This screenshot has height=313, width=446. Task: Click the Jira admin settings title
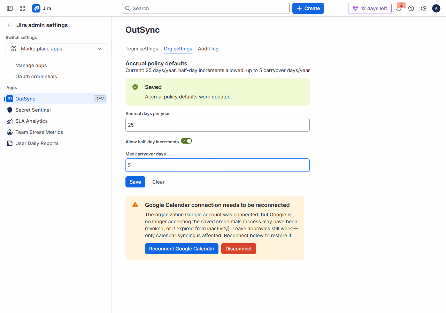click(x=42, y=25)
